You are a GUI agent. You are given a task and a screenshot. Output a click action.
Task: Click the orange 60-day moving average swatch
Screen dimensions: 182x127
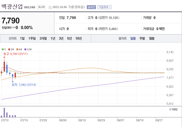tap(17, 50)
